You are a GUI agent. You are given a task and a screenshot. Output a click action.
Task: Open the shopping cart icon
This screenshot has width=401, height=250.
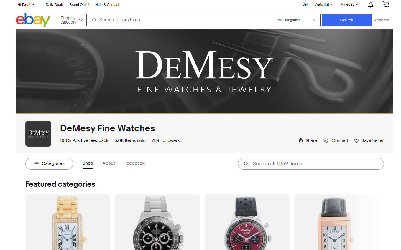[x=386, y=4]
